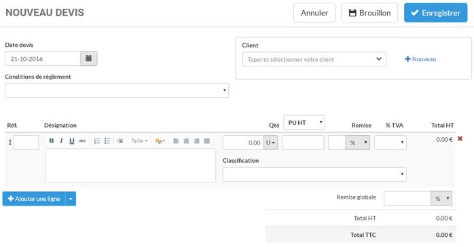
Task: Open the PU HT price type dropdown
Action: [304, 122]
